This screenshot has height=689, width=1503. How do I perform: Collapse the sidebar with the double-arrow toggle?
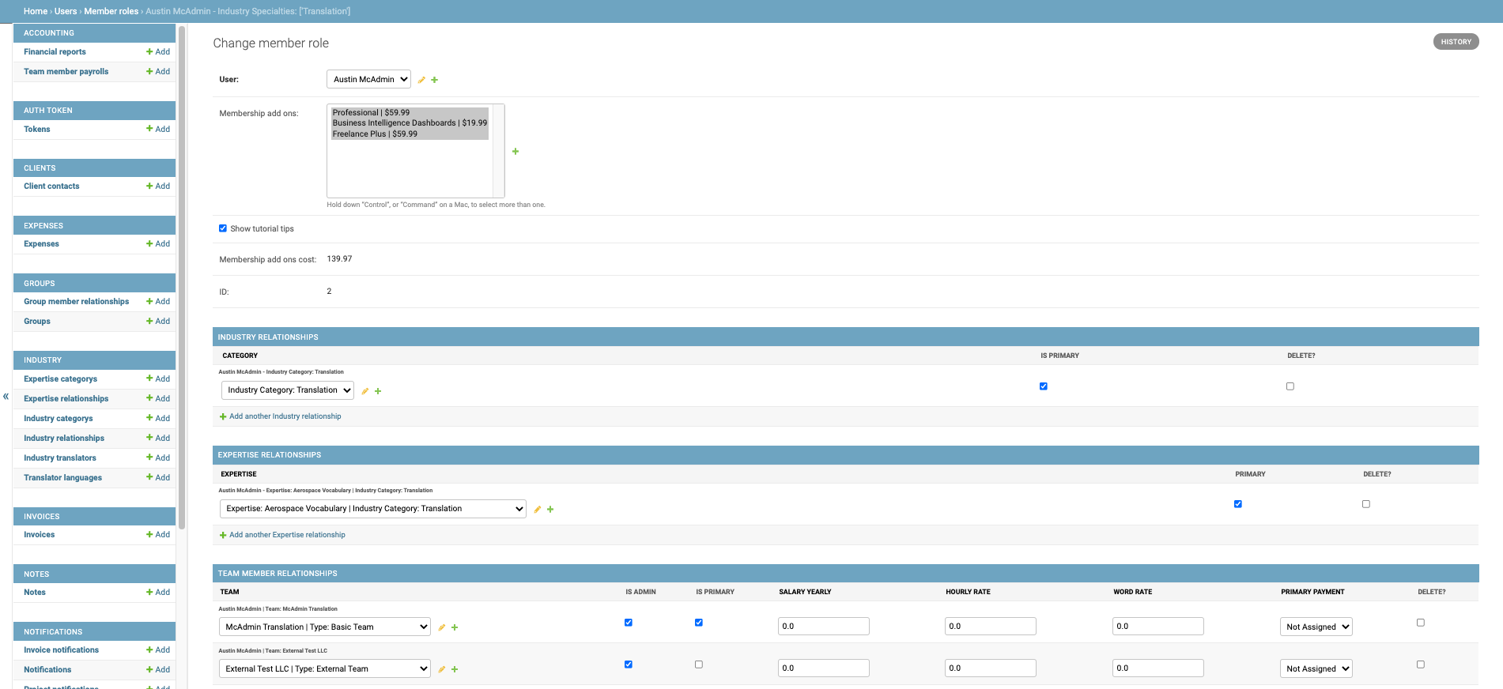pyautogui.click(x=6, y=397)
